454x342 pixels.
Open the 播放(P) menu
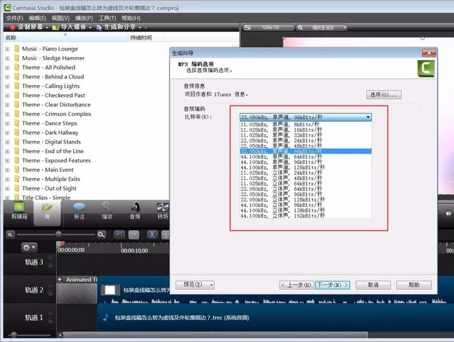(x=84, y=18)
